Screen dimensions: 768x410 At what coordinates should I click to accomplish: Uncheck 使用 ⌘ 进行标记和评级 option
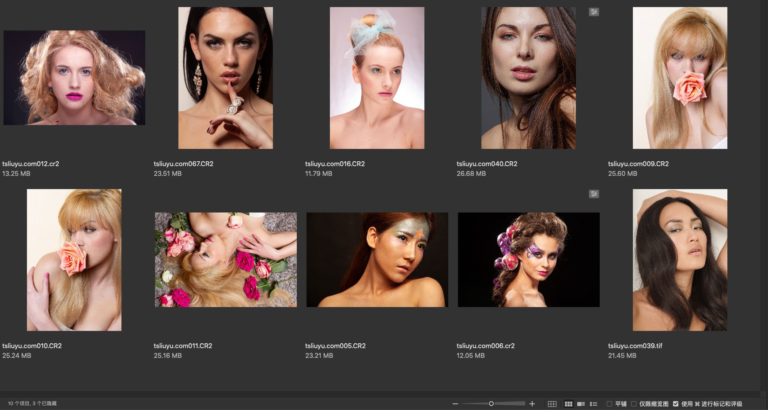676,404
